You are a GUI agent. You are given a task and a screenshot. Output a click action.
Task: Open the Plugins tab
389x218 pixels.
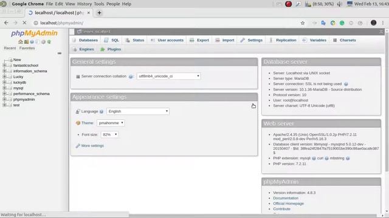[111, 49]
